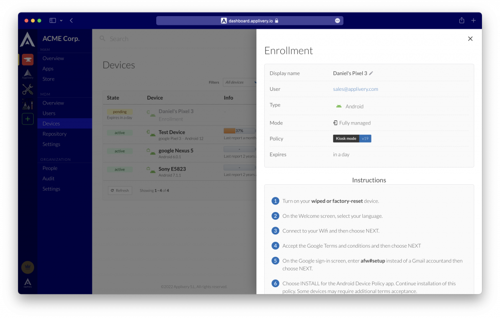Open Organization Settings menu item
The height and width of the screenshot is (318, 500).
click(51, 189)
